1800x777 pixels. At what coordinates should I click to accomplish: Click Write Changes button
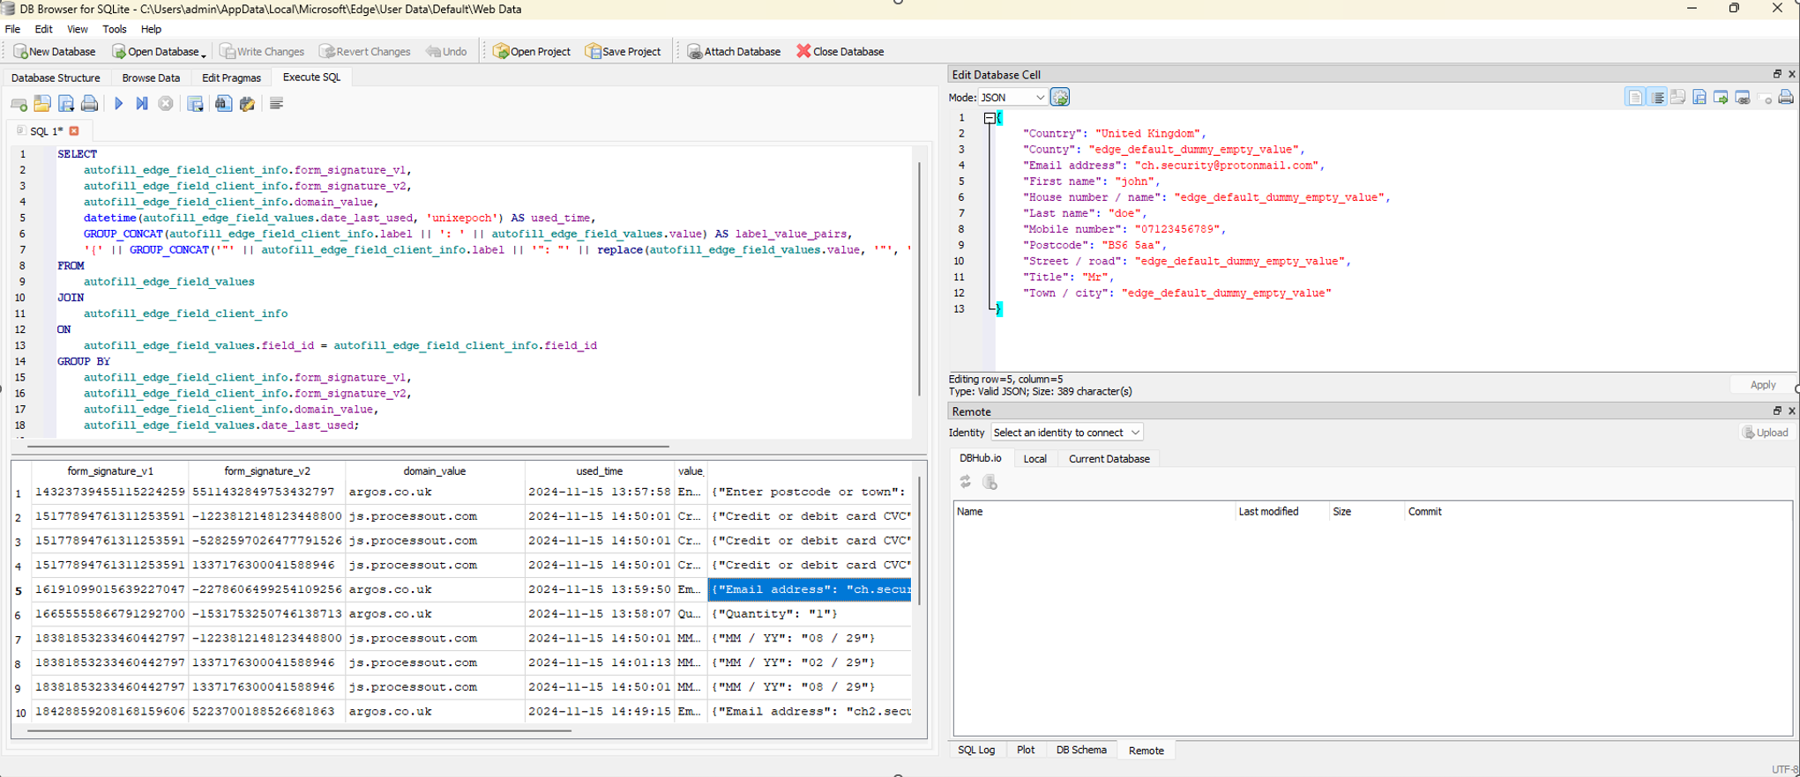(x=262, y=51)
